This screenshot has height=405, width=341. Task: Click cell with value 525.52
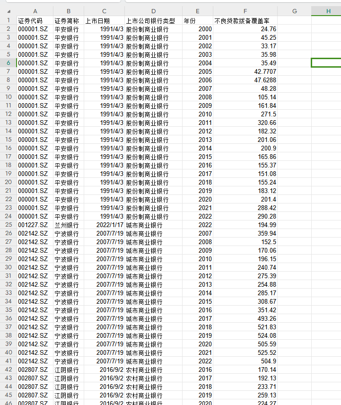(245, 353)
